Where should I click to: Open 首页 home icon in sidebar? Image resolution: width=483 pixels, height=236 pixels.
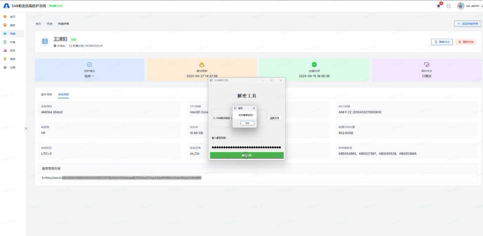point(5,17)
